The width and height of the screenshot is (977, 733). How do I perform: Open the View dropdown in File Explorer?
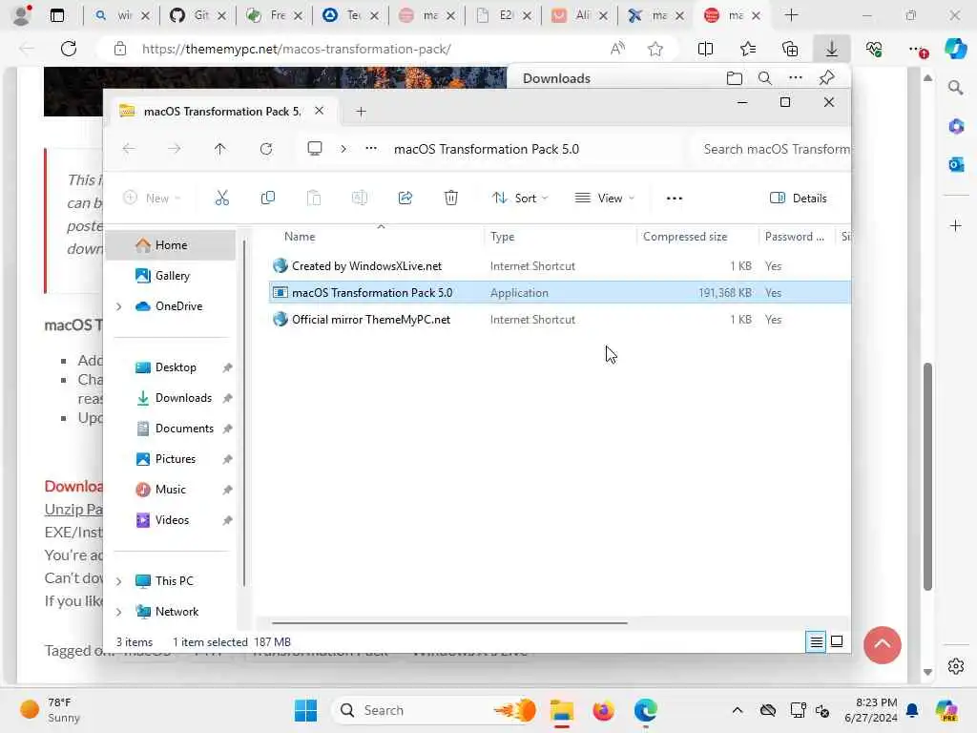[604, 199]
